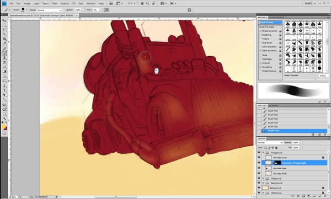Screen dimensions: 331x199
Task: Select the Lasso tool
Action: (4, 30)
